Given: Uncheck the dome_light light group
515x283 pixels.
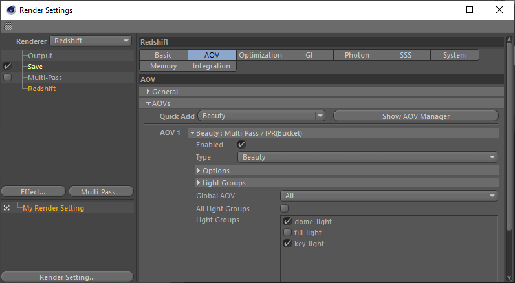Looking at the screenshot, I should 287,222.
